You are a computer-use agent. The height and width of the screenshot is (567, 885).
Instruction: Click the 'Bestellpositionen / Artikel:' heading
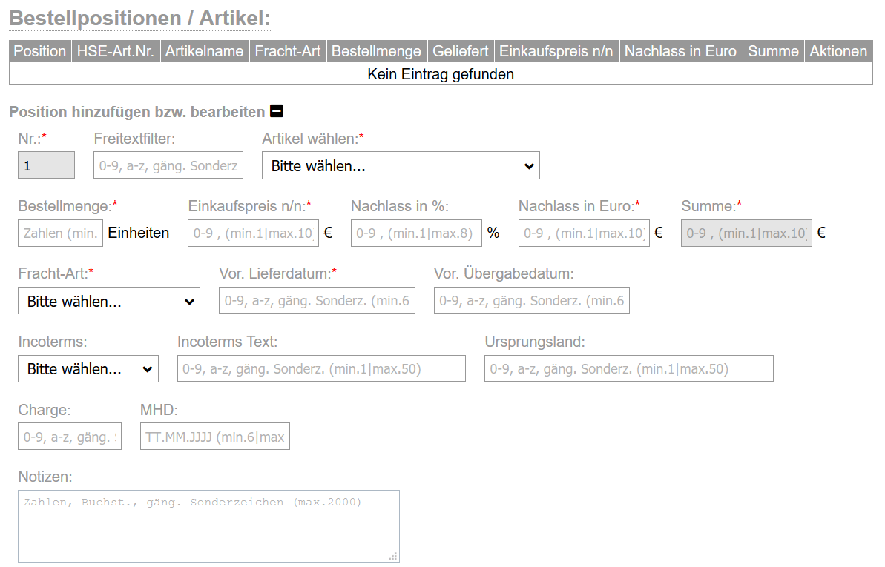(x=140, y=18)
